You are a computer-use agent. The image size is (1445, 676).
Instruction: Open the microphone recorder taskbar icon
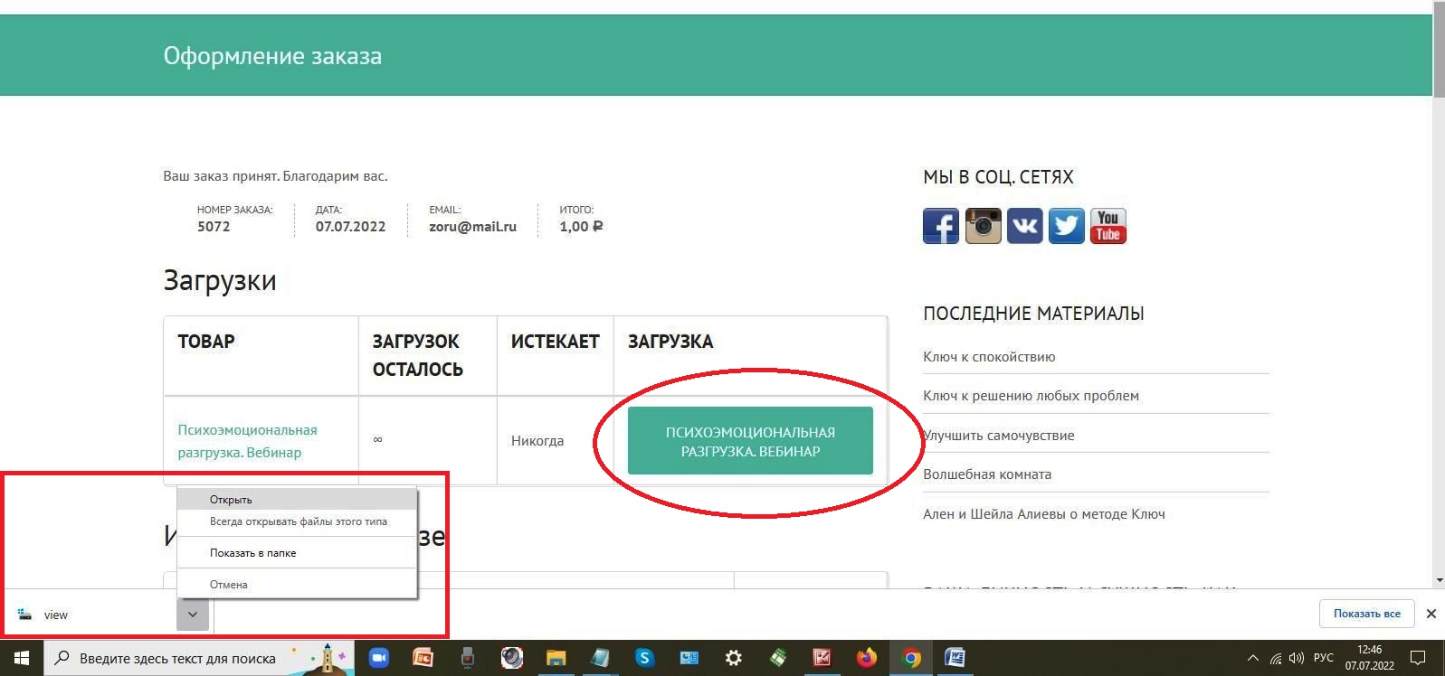467,658
